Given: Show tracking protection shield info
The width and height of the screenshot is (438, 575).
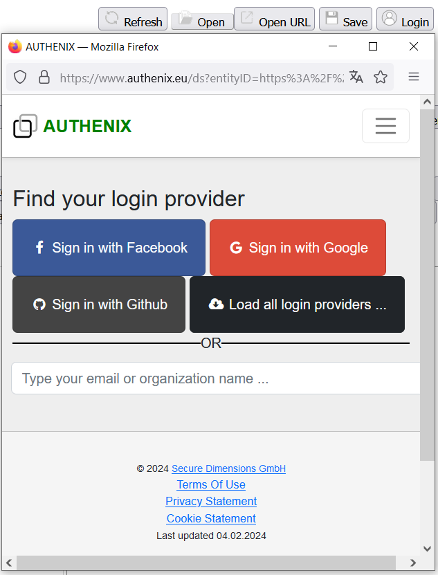Looking at the screenshot, I should click(x=20, y=77).
